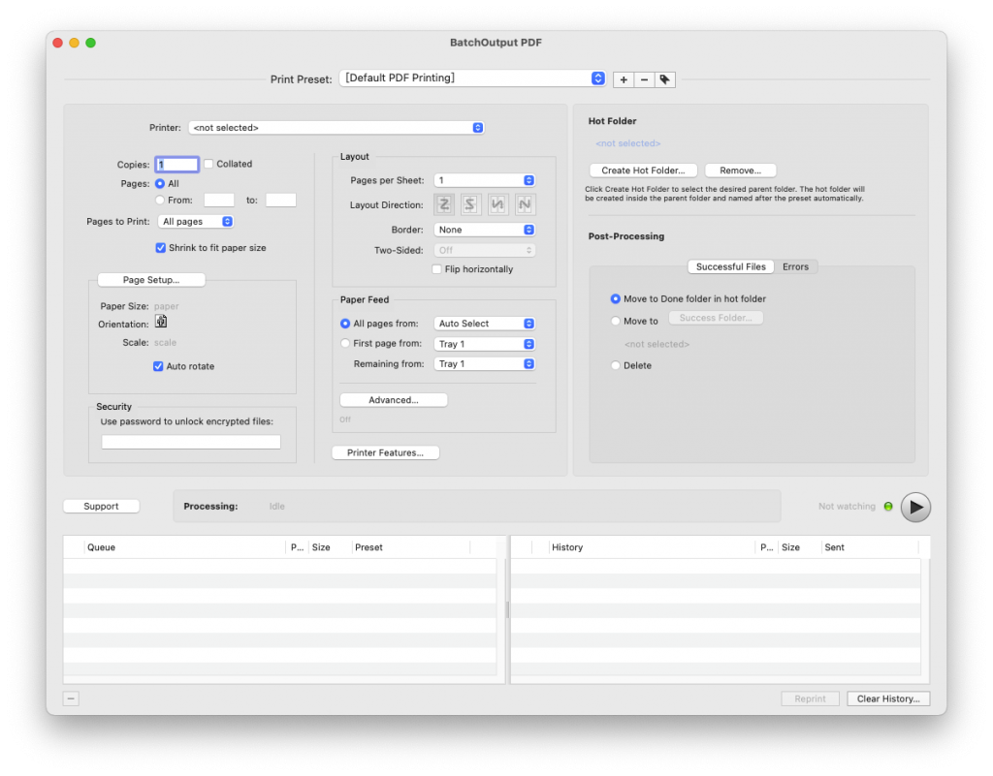The height and width of the screenshot is (776, 993).
Task: Choose the Move to radio option
Action: tap(616, 321)
